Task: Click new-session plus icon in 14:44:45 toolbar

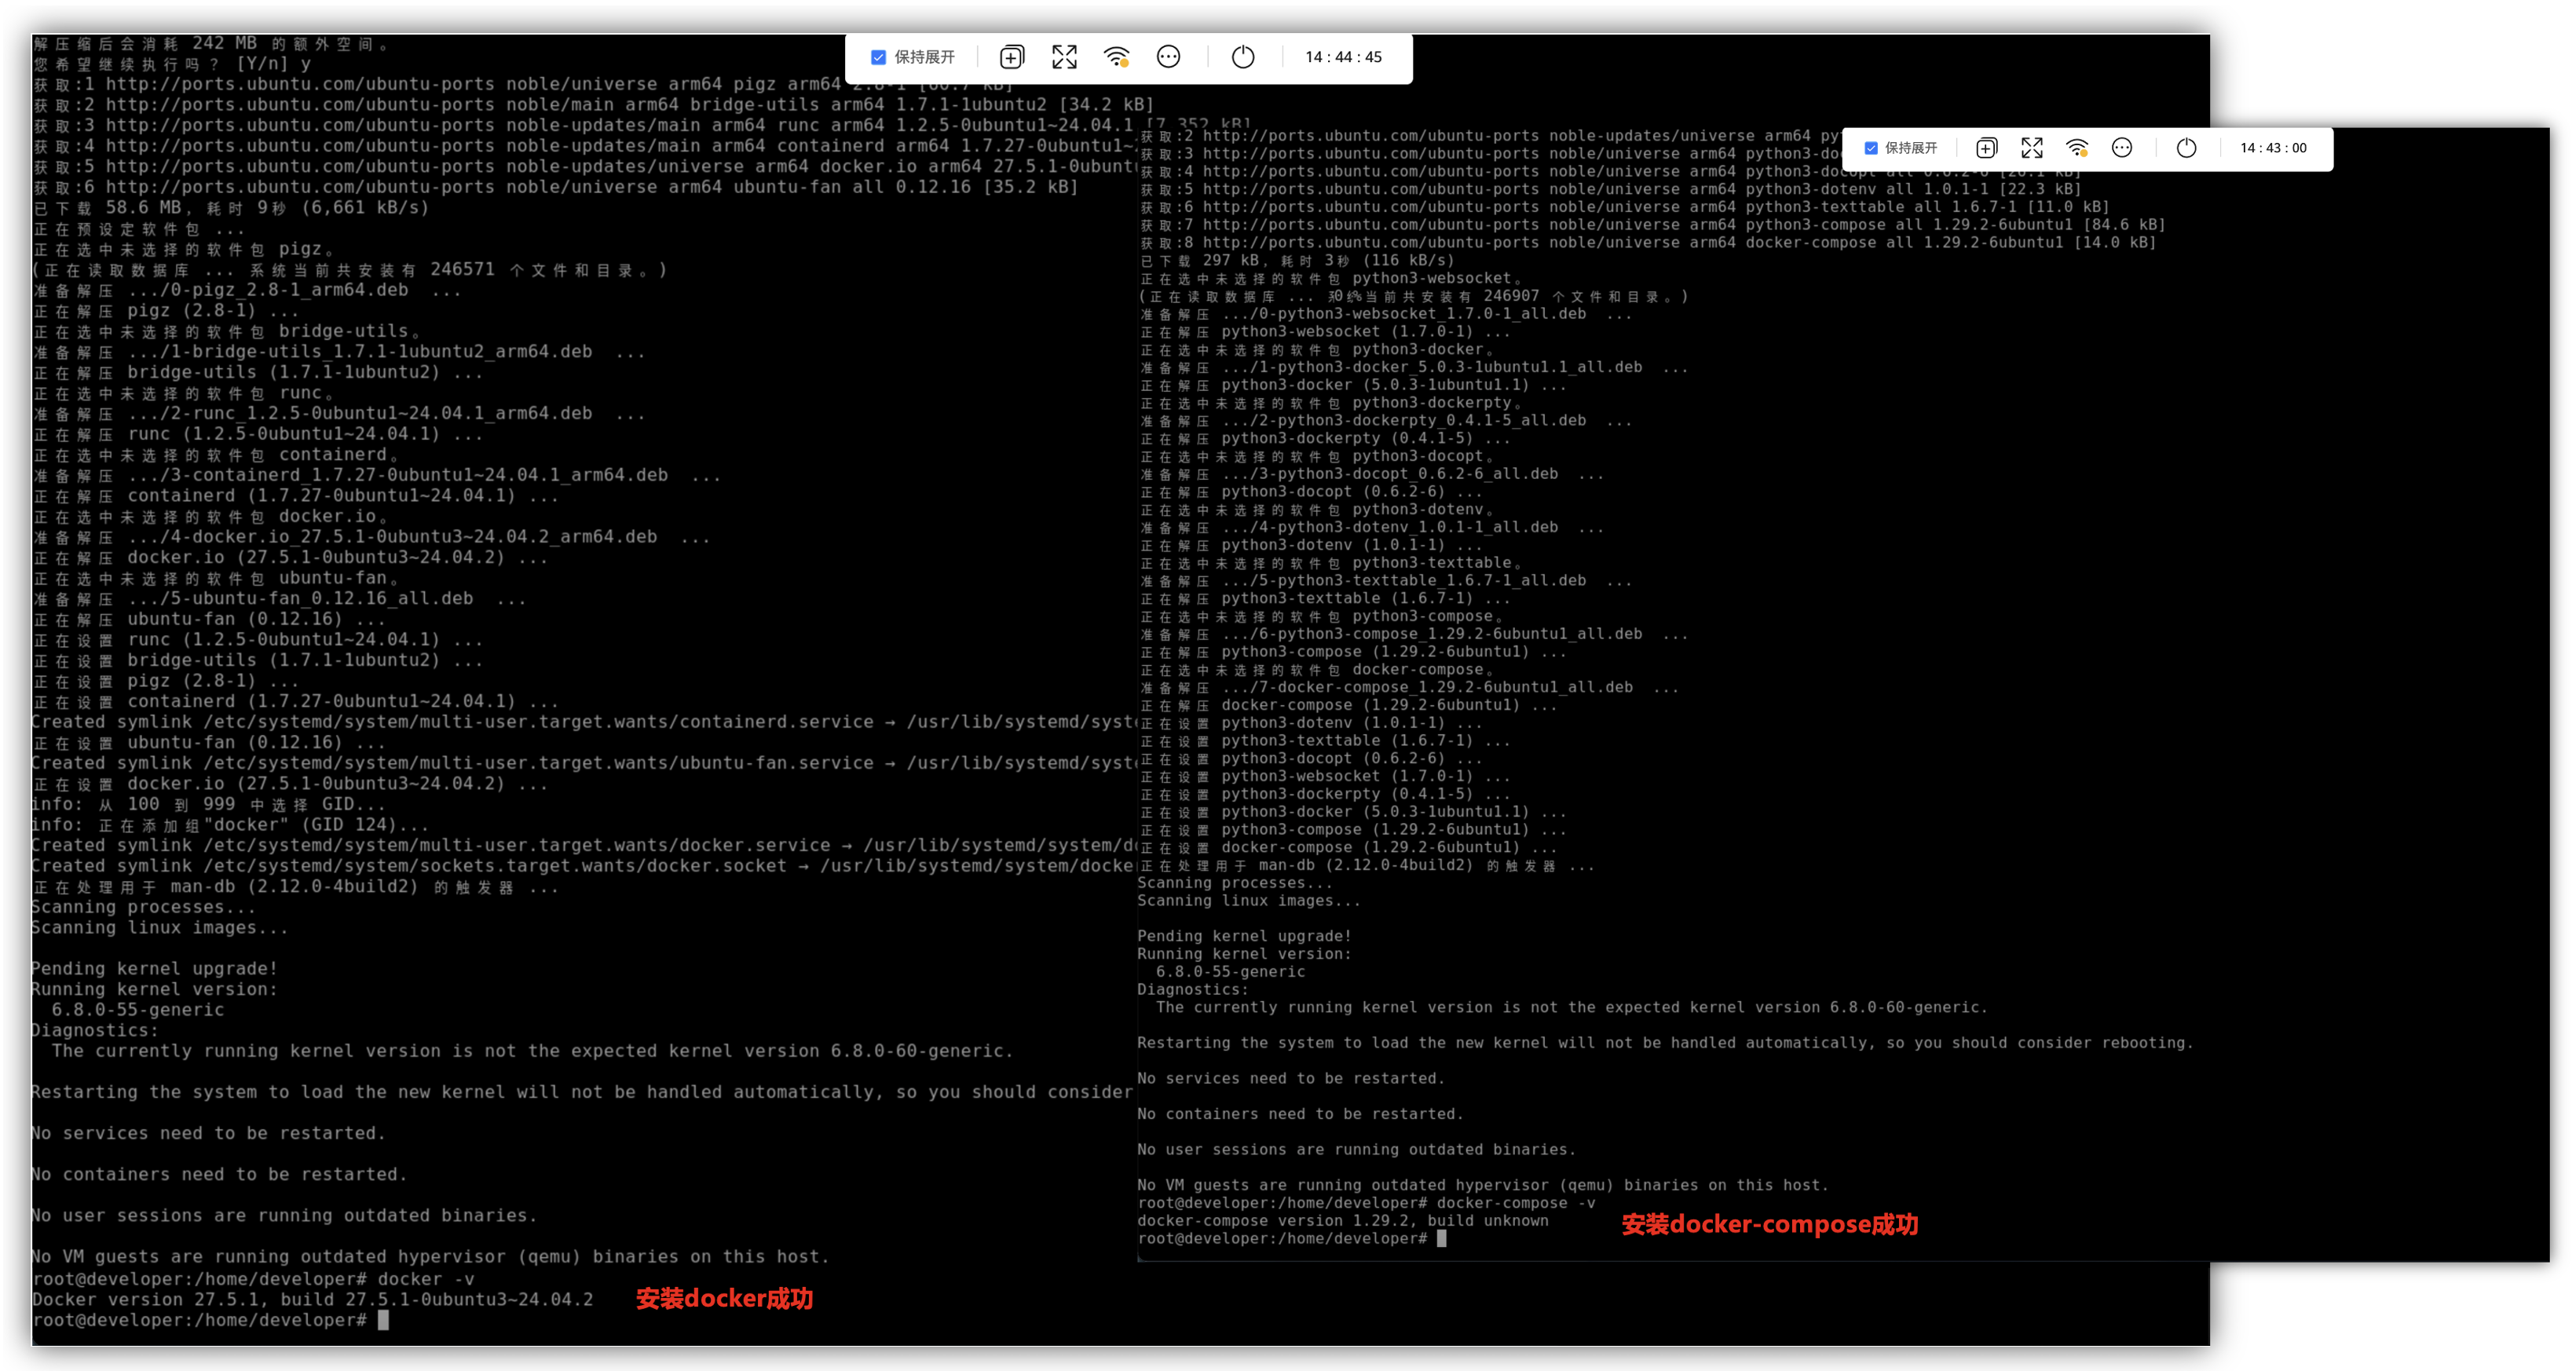Action: coord(1011,57)
